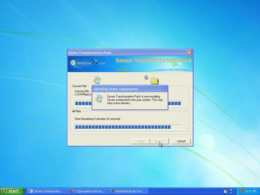260x195 pixels.
Task: Click the Cancel button in the installer
Action: [x=181, y=141]
